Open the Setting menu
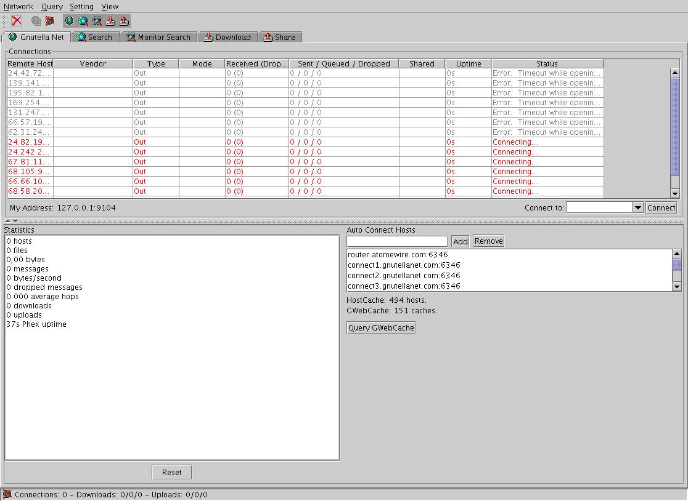The height and width of the screenshot is (501, 688). click(x=81, y=7)
